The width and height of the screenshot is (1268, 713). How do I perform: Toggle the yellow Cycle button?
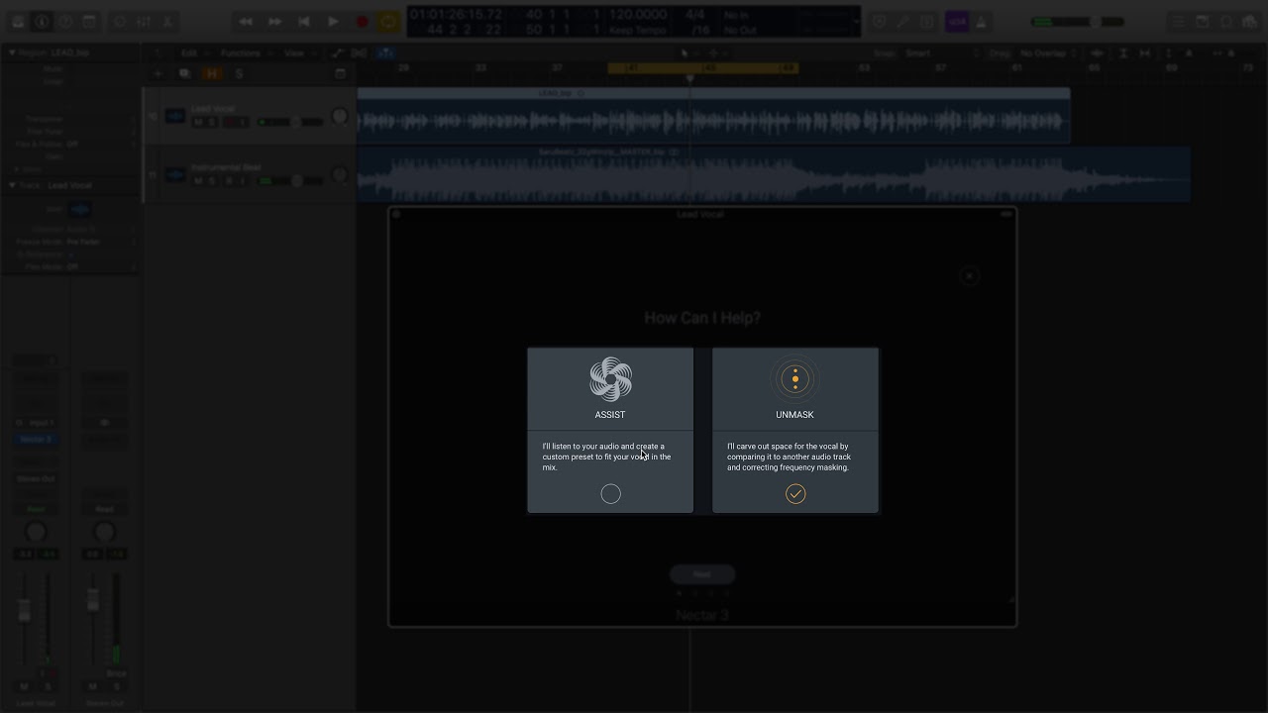389,22
